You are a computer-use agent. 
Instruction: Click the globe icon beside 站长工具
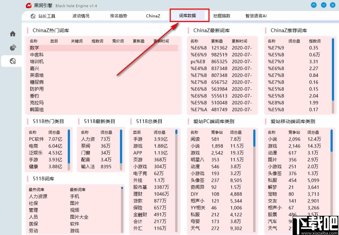coord(33,16)
